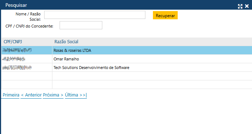The image size is (252, 134).
Task: Click the Recuperar button
Action: 165,15
